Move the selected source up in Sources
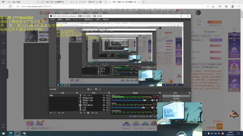243x136 pixels. pyautogui.click(x=93, y=113)
